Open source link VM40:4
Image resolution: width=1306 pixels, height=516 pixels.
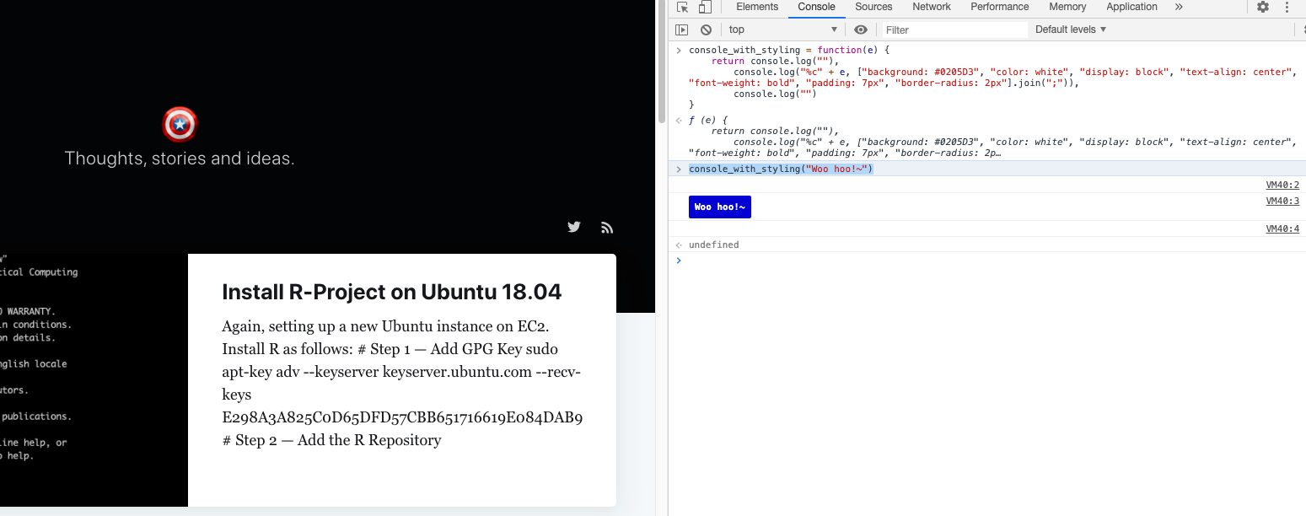pos(1282,228)
